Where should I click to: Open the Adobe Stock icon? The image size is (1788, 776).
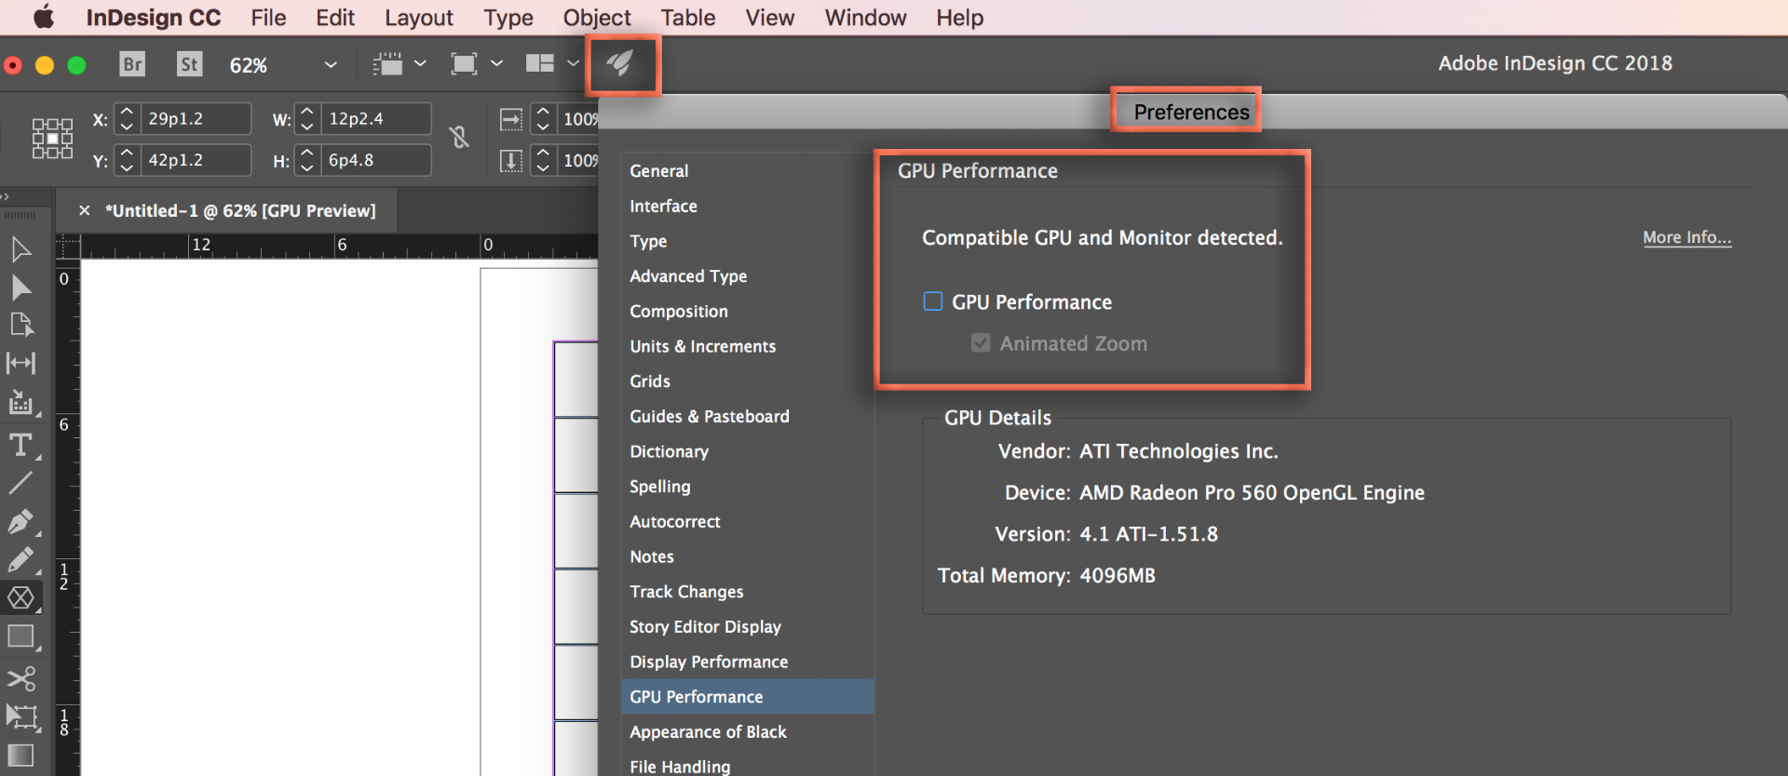(x=189, y=64)
